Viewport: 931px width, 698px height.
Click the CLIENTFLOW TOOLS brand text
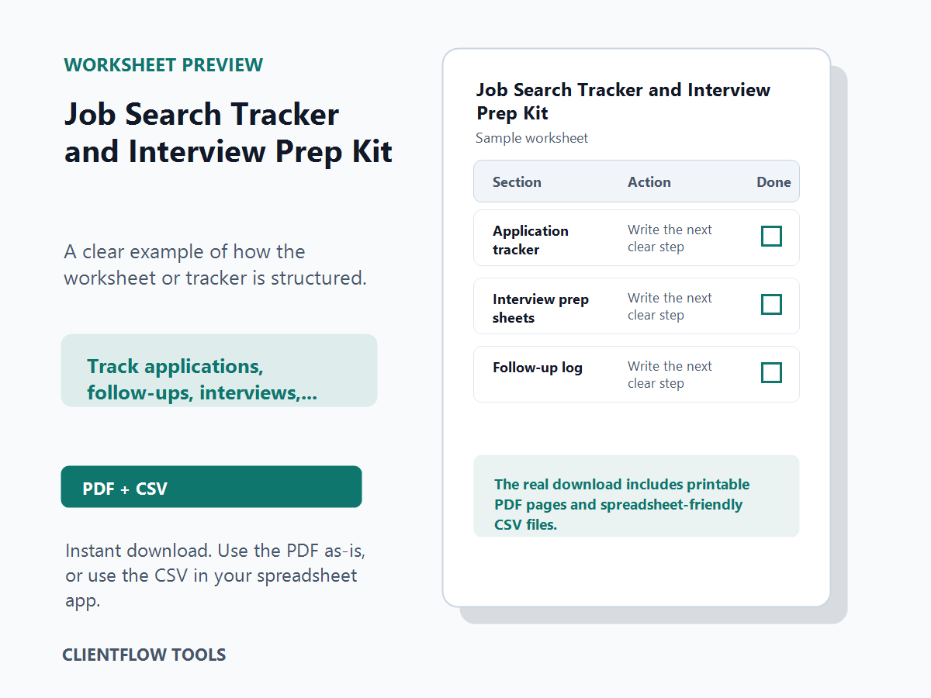[144, 655]
